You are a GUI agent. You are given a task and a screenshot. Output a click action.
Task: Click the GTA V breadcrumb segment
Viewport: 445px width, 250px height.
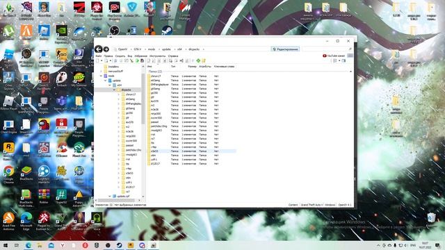pyautogui.click(x=138, y=49)
